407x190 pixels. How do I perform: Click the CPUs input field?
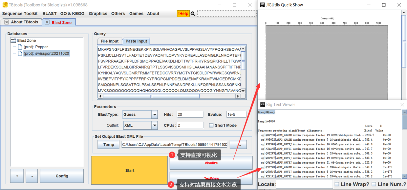[x=190, y=125]
